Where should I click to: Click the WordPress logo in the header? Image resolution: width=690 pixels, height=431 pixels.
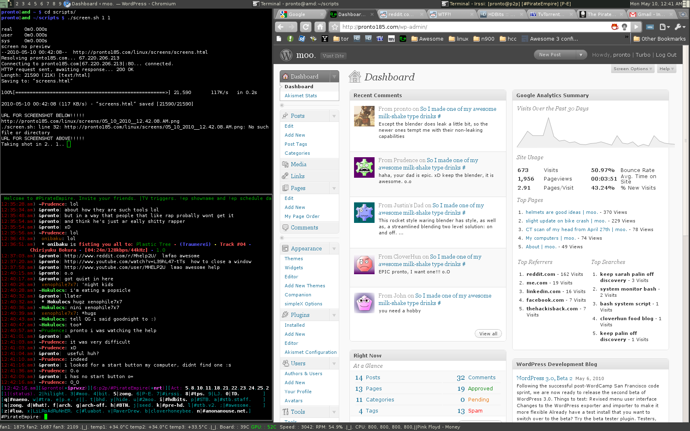(x=286, y=55)
